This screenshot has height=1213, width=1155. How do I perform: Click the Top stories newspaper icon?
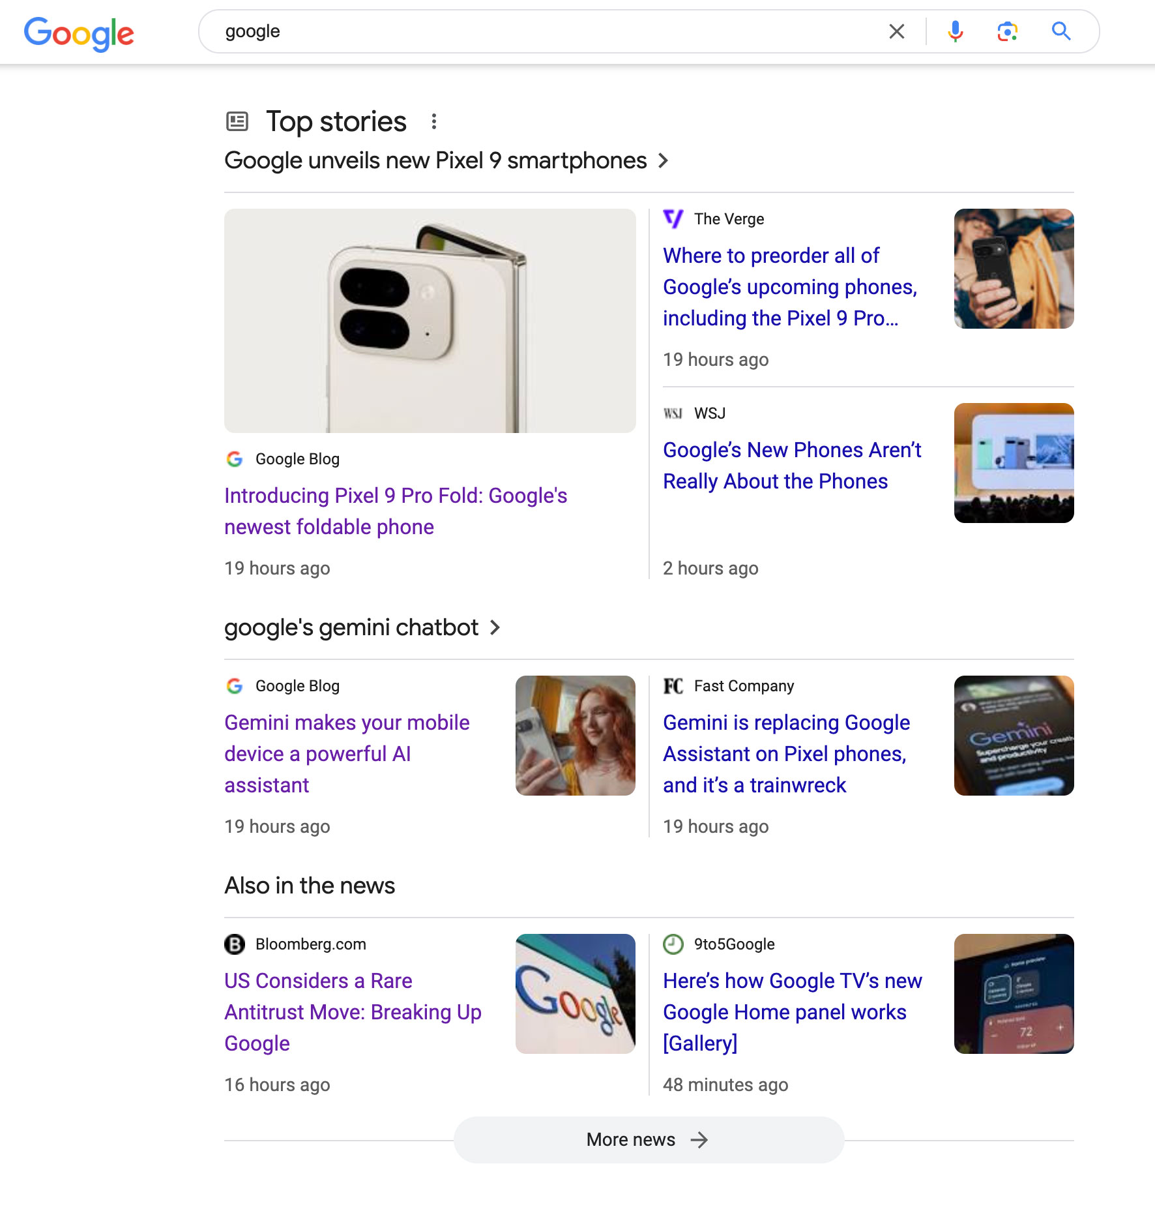pyautogui.click(x=238, y=121)
